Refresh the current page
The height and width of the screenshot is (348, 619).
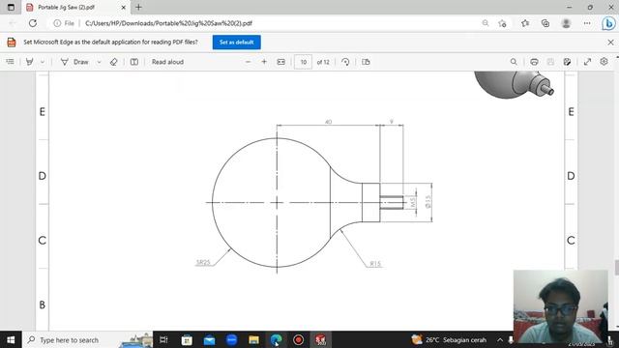pyautogui.click(x=33, y=23)
